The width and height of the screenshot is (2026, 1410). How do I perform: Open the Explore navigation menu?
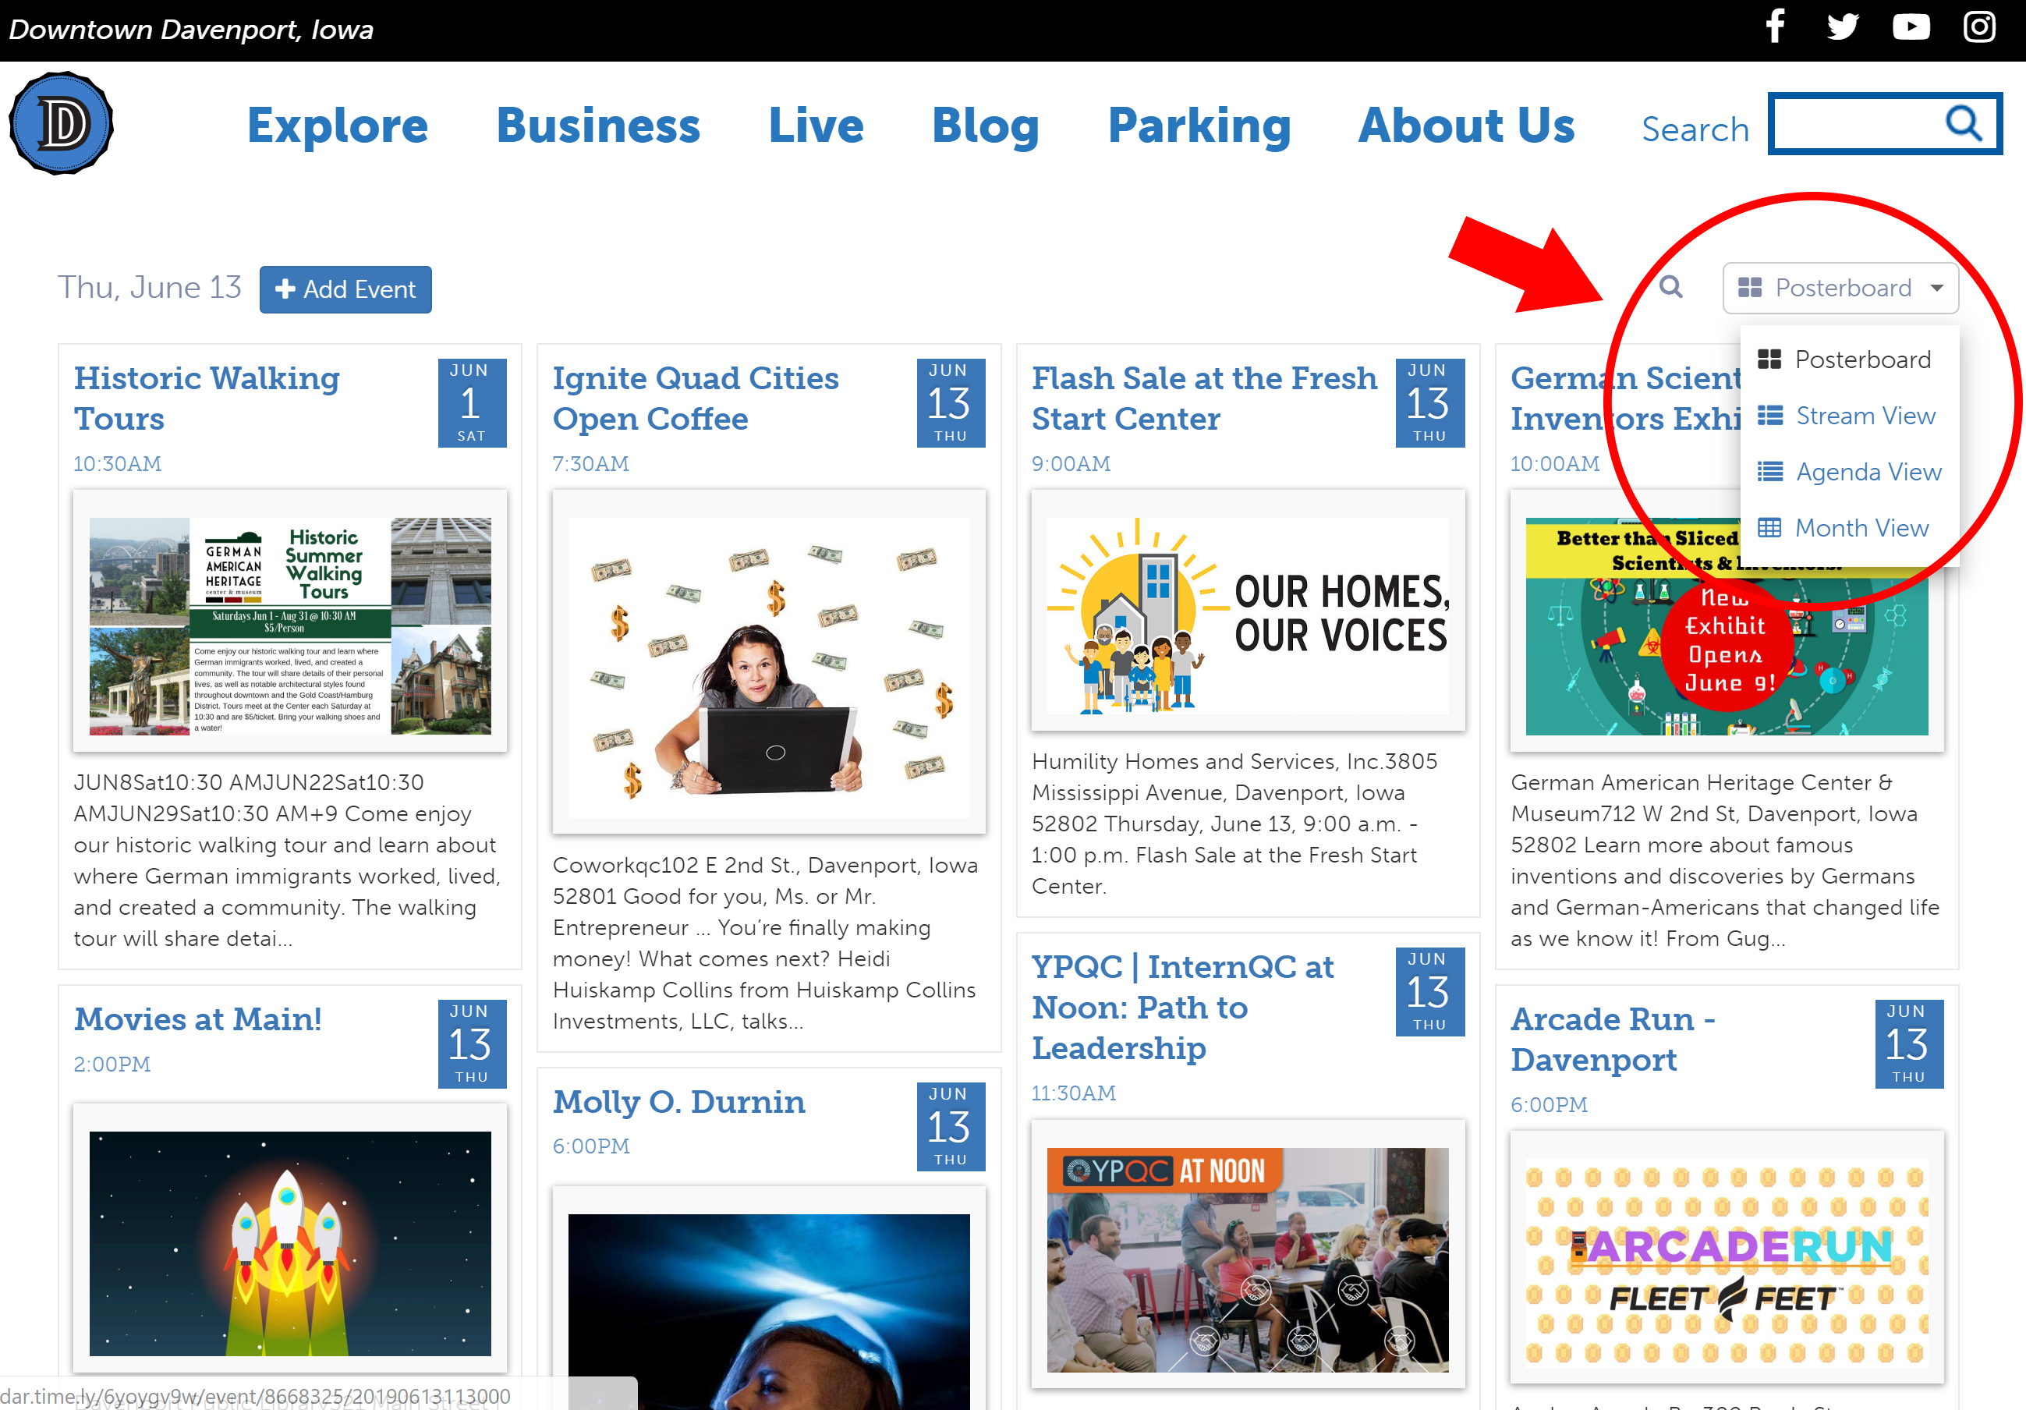(x=337, y=126)
